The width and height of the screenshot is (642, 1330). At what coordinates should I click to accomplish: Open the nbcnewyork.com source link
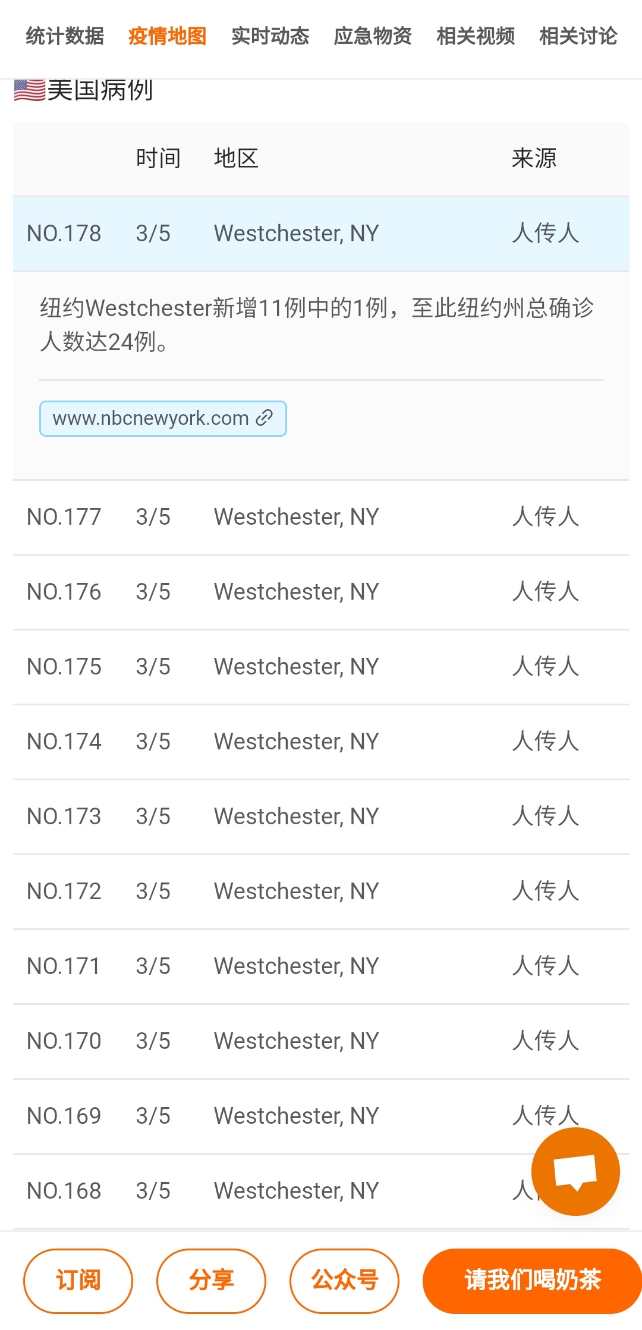pos(163,419)
